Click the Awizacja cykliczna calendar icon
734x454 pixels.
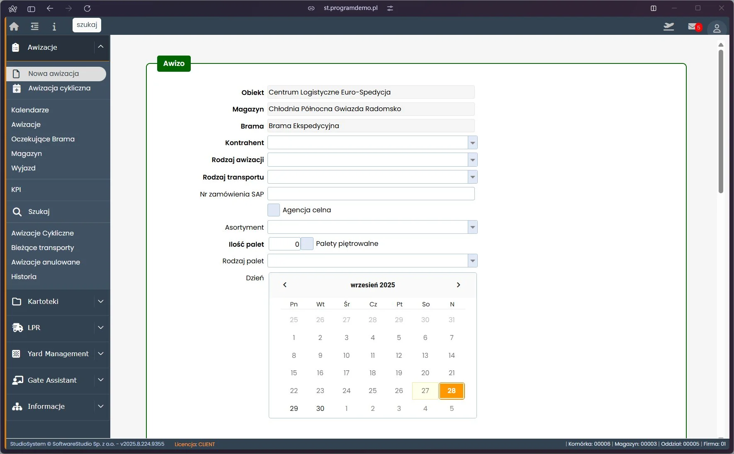tap(17, 88)
